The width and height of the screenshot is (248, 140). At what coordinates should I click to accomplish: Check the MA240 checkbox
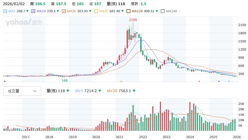click(163, 11)
